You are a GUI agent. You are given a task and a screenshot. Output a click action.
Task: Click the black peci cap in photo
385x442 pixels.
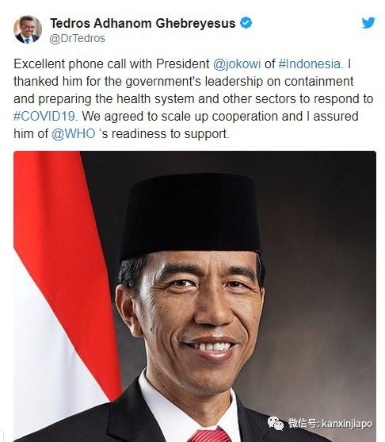coord(192,216)
